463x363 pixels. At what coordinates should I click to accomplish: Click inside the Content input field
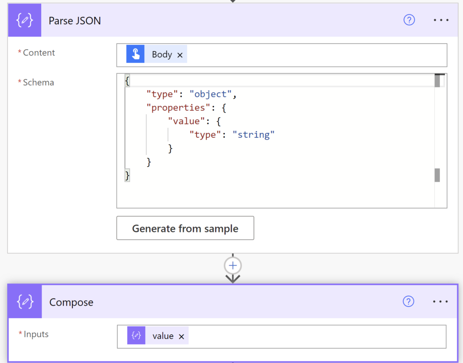282,55
